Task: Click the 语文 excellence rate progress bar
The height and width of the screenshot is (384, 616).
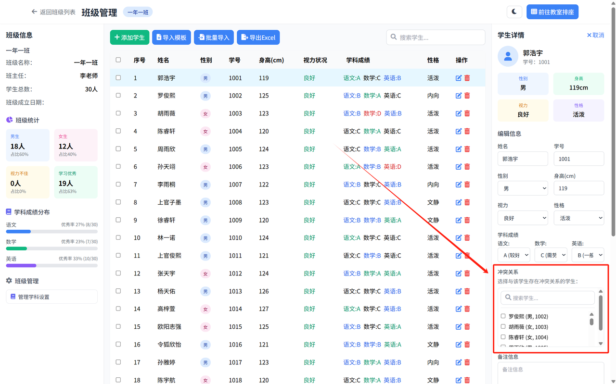Action: [51, 232]
